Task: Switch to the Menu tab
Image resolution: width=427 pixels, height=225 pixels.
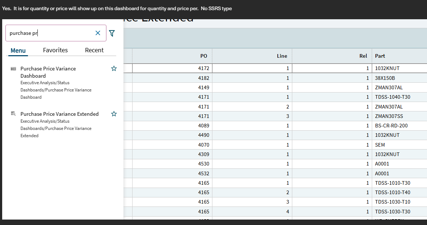Action: (x=18, y=50)
